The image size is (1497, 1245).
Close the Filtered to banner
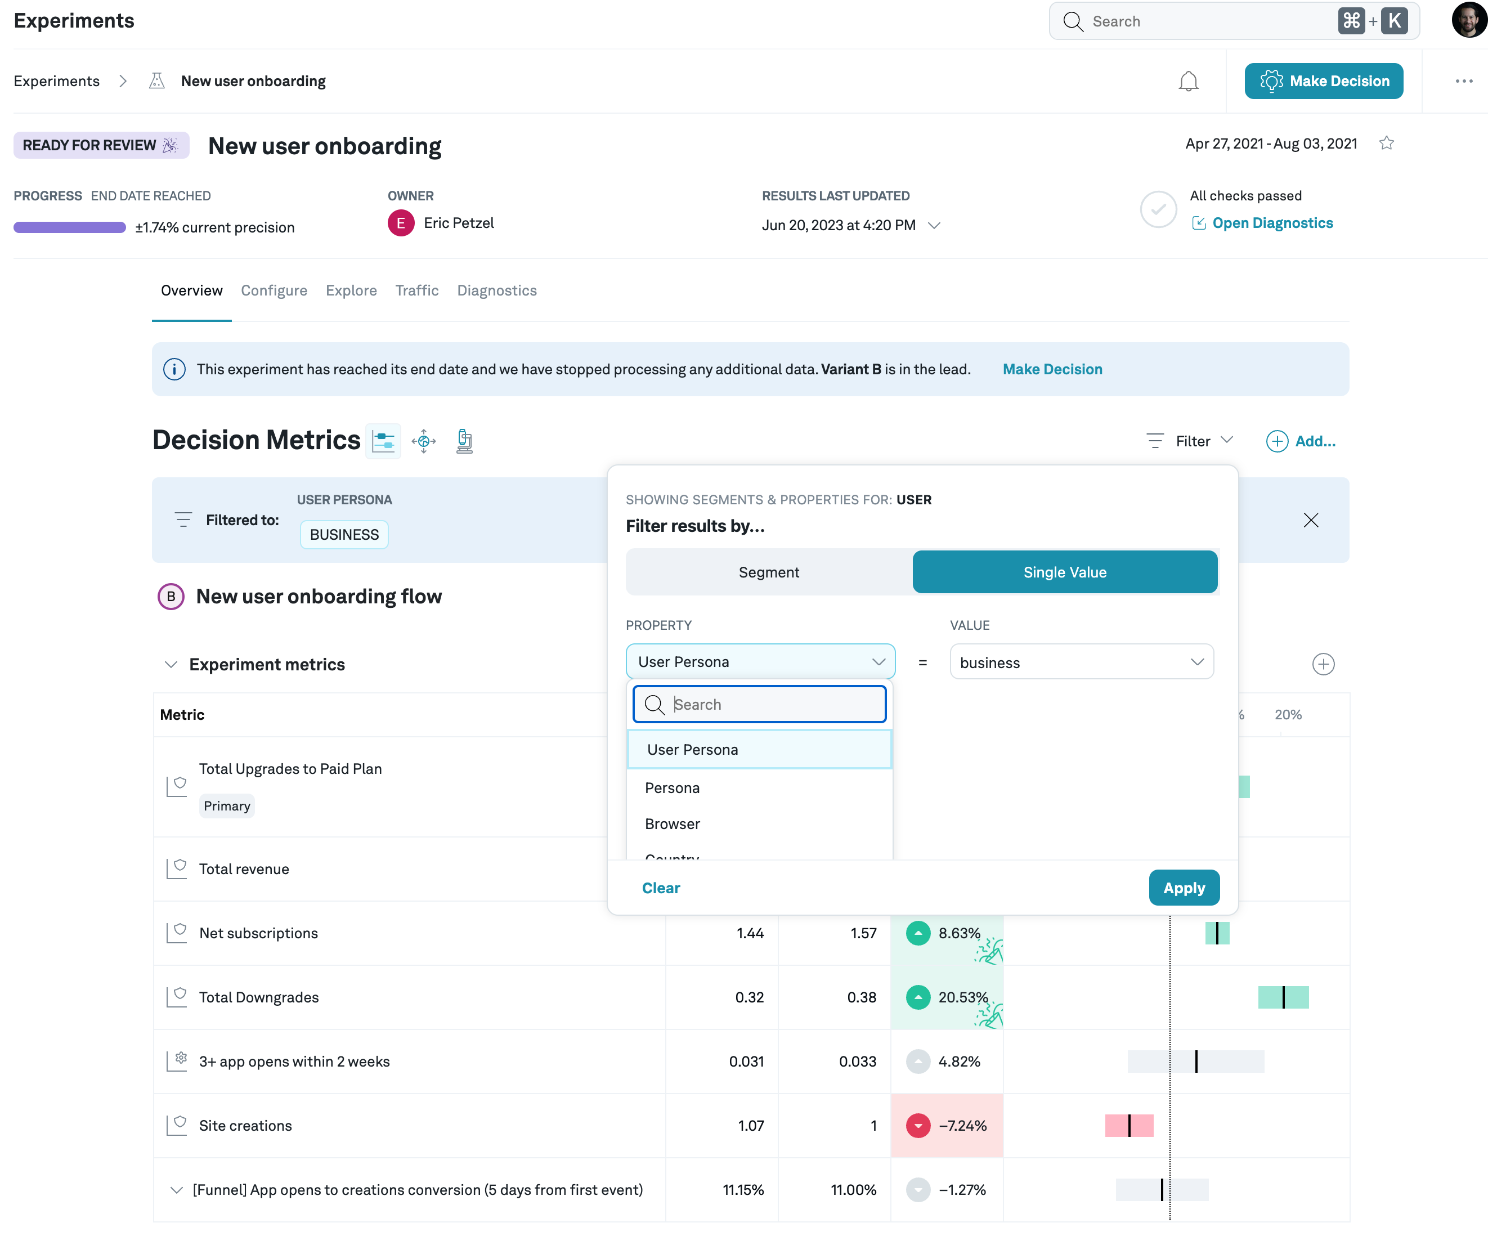click(x=1310, y=521)
